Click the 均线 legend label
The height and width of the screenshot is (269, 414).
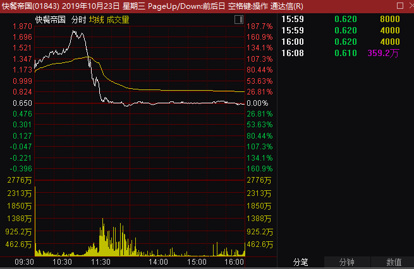(96, 20)
